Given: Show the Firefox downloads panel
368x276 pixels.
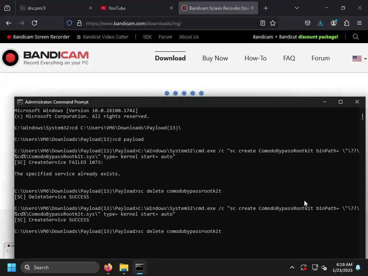Looking at the screenshot, I should click(320, 23).
